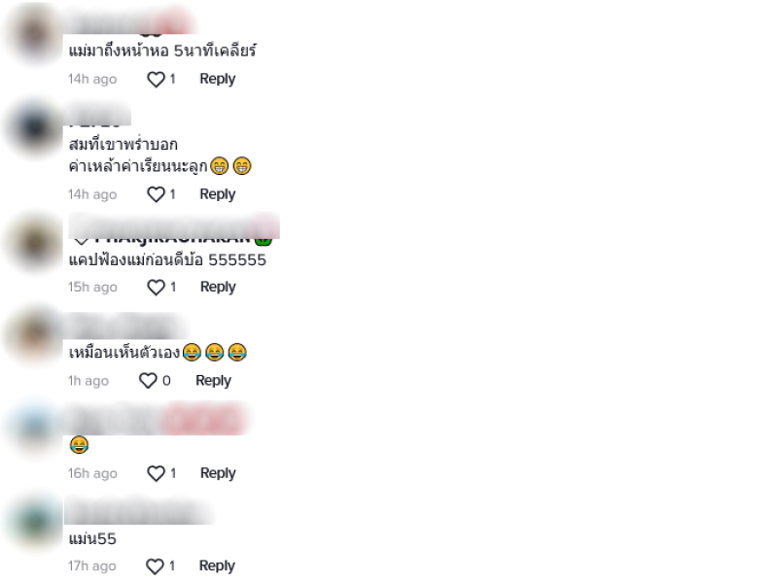Open profile picture of the top commenter
This screenshot has height=583, width=778.
click(34, 34)
